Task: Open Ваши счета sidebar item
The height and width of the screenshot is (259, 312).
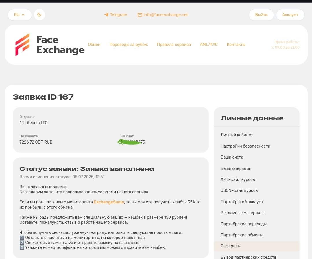Action: click(232, 157)
